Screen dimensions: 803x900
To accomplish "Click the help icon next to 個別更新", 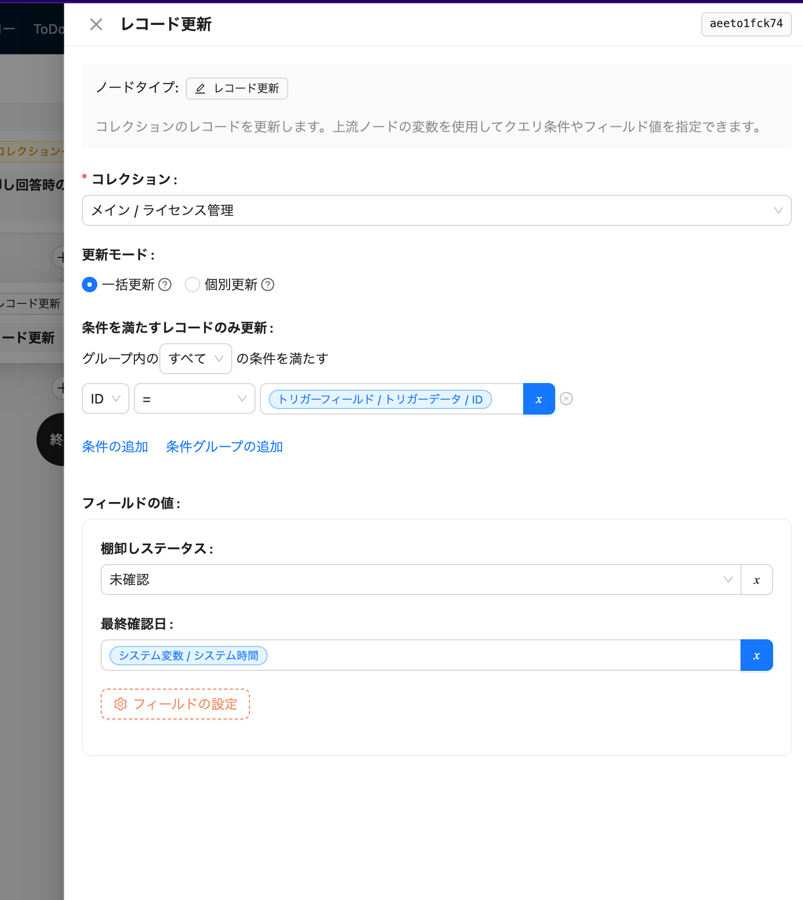I will [x=268, y=285].
